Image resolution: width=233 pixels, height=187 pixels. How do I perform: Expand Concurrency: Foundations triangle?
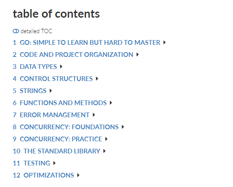tap(123, 127)
